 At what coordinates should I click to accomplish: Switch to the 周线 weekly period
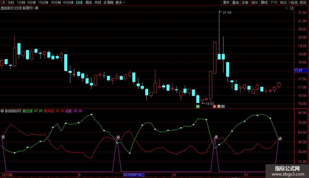[x=89, y=2]
